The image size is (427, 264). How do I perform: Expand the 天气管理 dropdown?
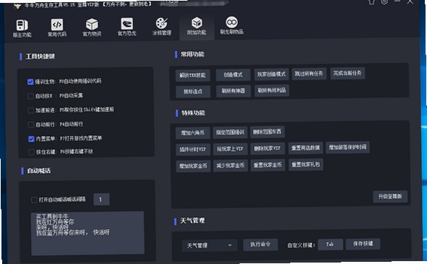209,246
